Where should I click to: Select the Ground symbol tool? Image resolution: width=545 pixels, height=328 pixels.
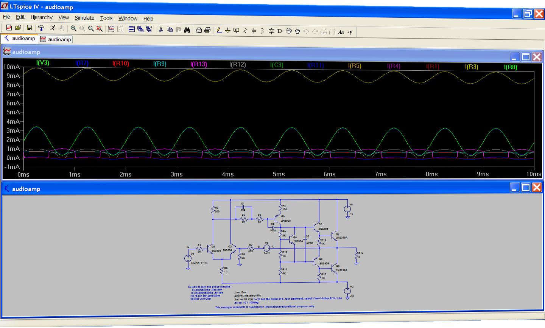(228, 31)
